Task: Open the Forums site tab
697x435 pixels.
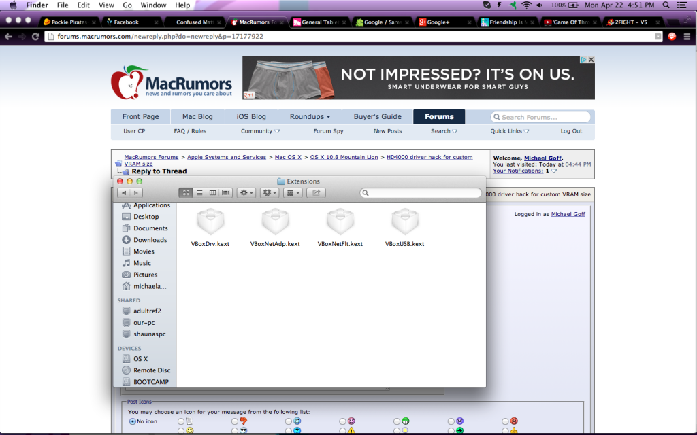Action: point(439,116)
